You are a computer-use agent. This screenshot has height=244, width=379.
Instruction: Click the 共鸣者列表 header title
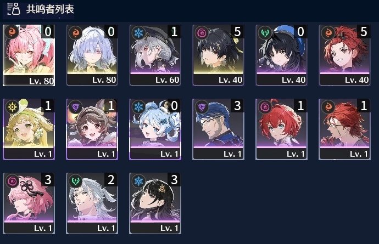click(x=50, y=9)
